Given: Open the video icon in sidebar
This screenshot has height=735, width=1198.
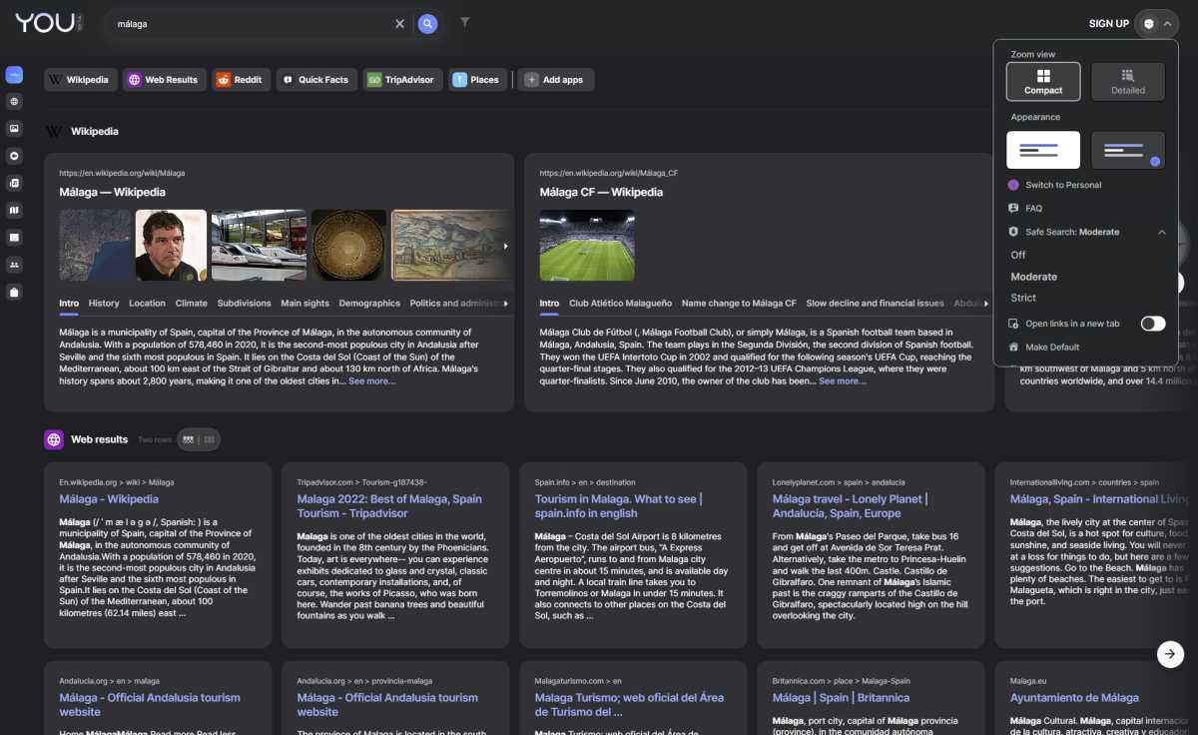Looking at the screenshot, I should tap(14, 238).
